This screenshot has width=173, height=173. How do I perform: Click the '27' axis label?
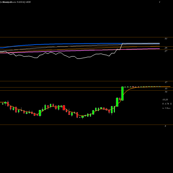pyautogui.click(x=166, y=51)
